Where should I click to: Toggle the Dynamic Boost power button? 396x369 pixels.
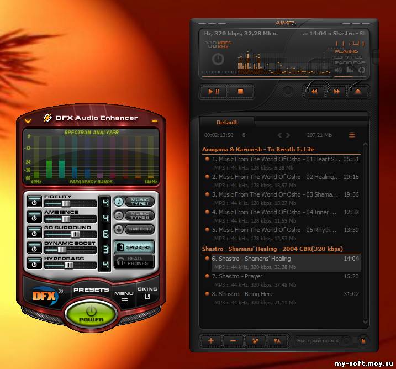[x=34, y=248]
